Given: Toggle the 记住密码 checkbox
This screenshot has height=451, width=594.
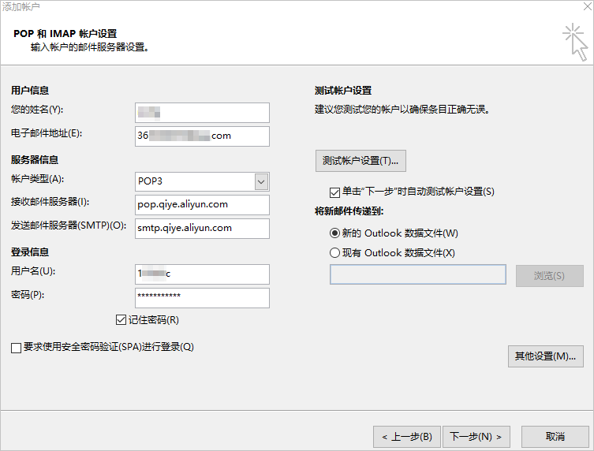Looking at the screenshot, I should click(121, 320).
